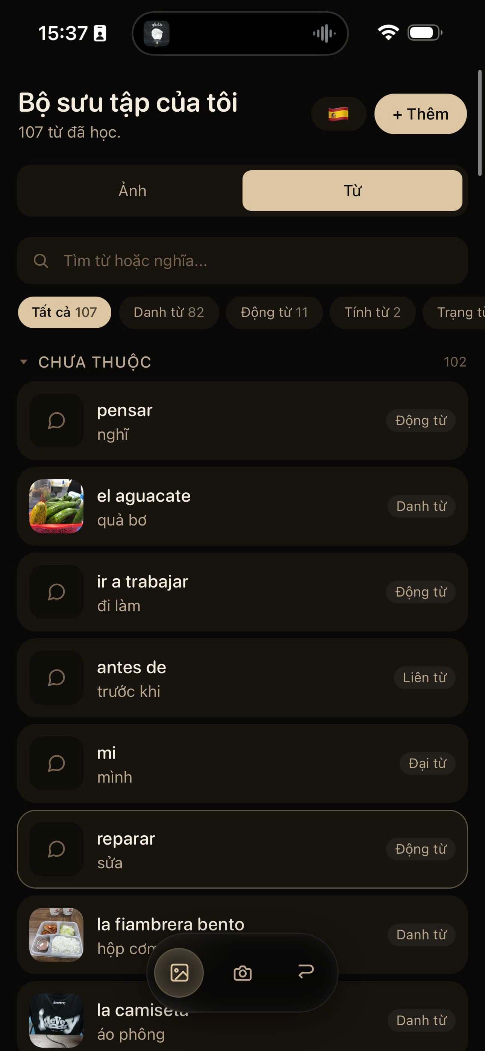Viewport: 485px width, 1051px height.
Task: Tap the audio waveform in Dynamic Island
Action: point(324,33)
